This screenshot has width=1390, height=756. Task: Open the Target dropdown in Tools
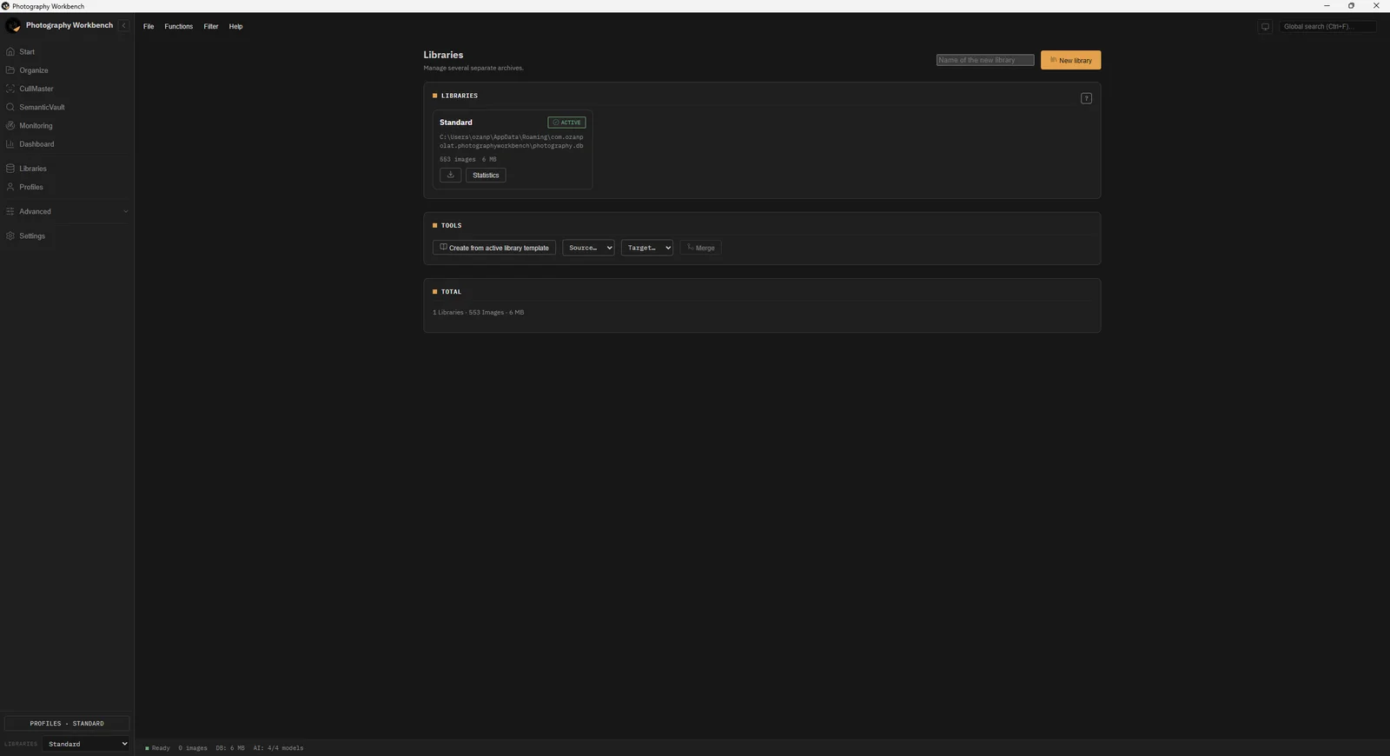click(647, 248)
